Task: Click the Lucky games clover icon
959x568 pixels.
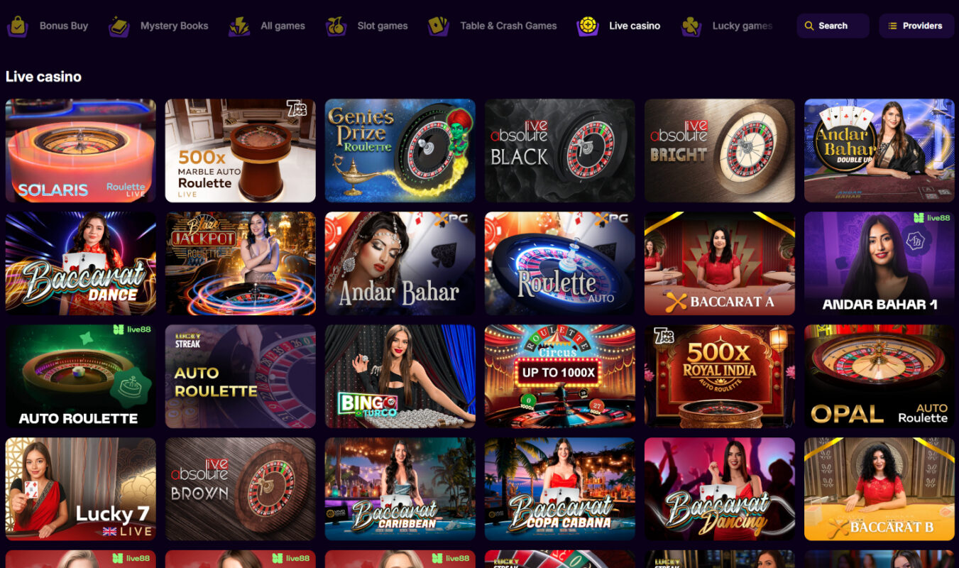Action: point(691,26)
